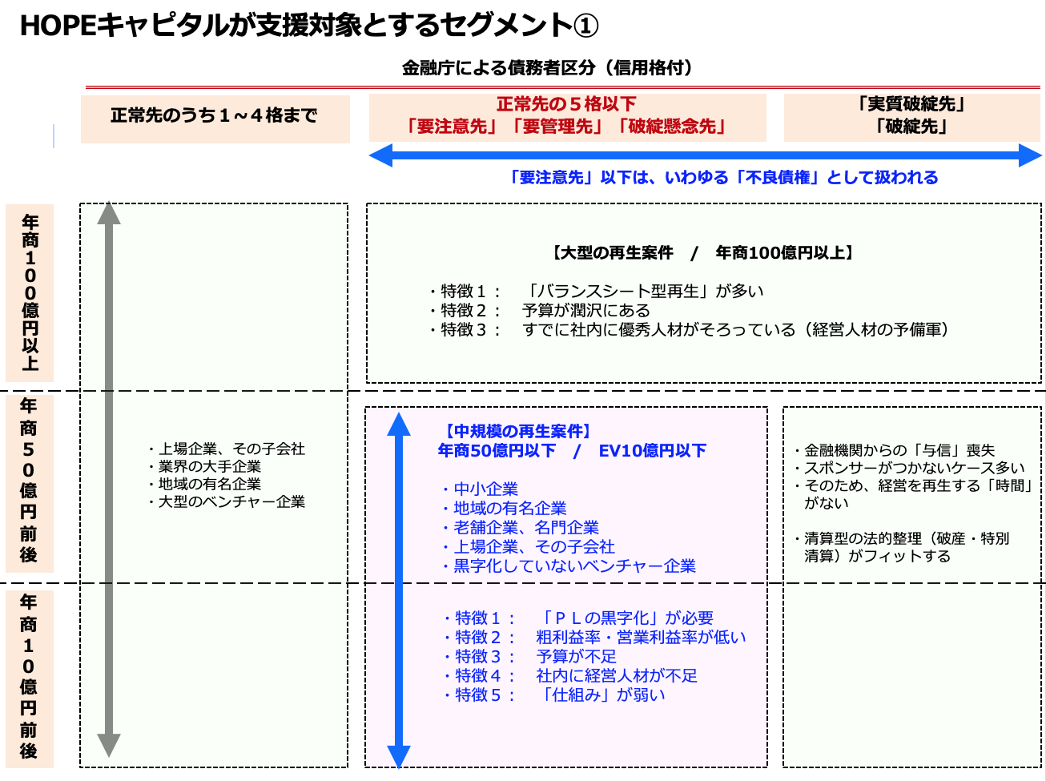
Task: Click the blue bullet 上場企業、その子会社
Action: coord(528,546)
